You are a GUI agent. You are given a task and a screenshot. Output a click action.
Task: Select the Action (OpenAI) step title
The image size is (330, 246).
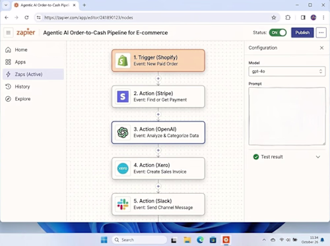tap(155, 129)
